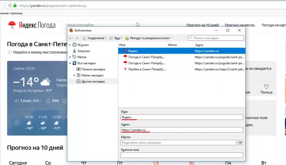Click the Forward arrow in Library toolbar

(77, 38)
